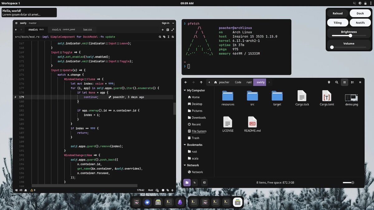
Task: Open the Obsidian icon in the dock
Action: point(180,202)
